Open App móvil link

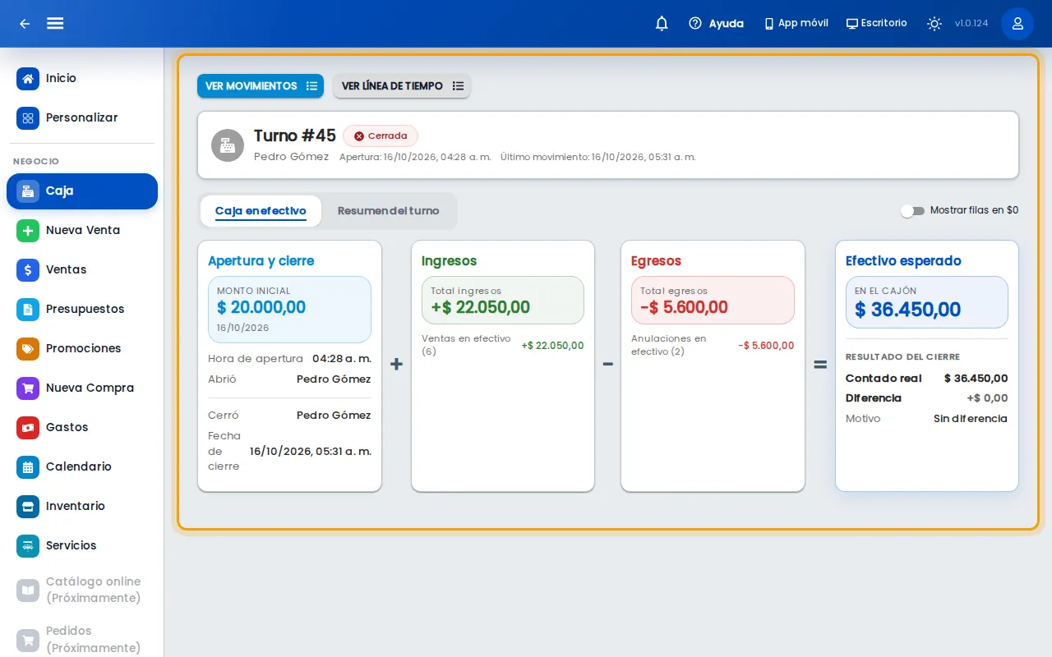796,24
